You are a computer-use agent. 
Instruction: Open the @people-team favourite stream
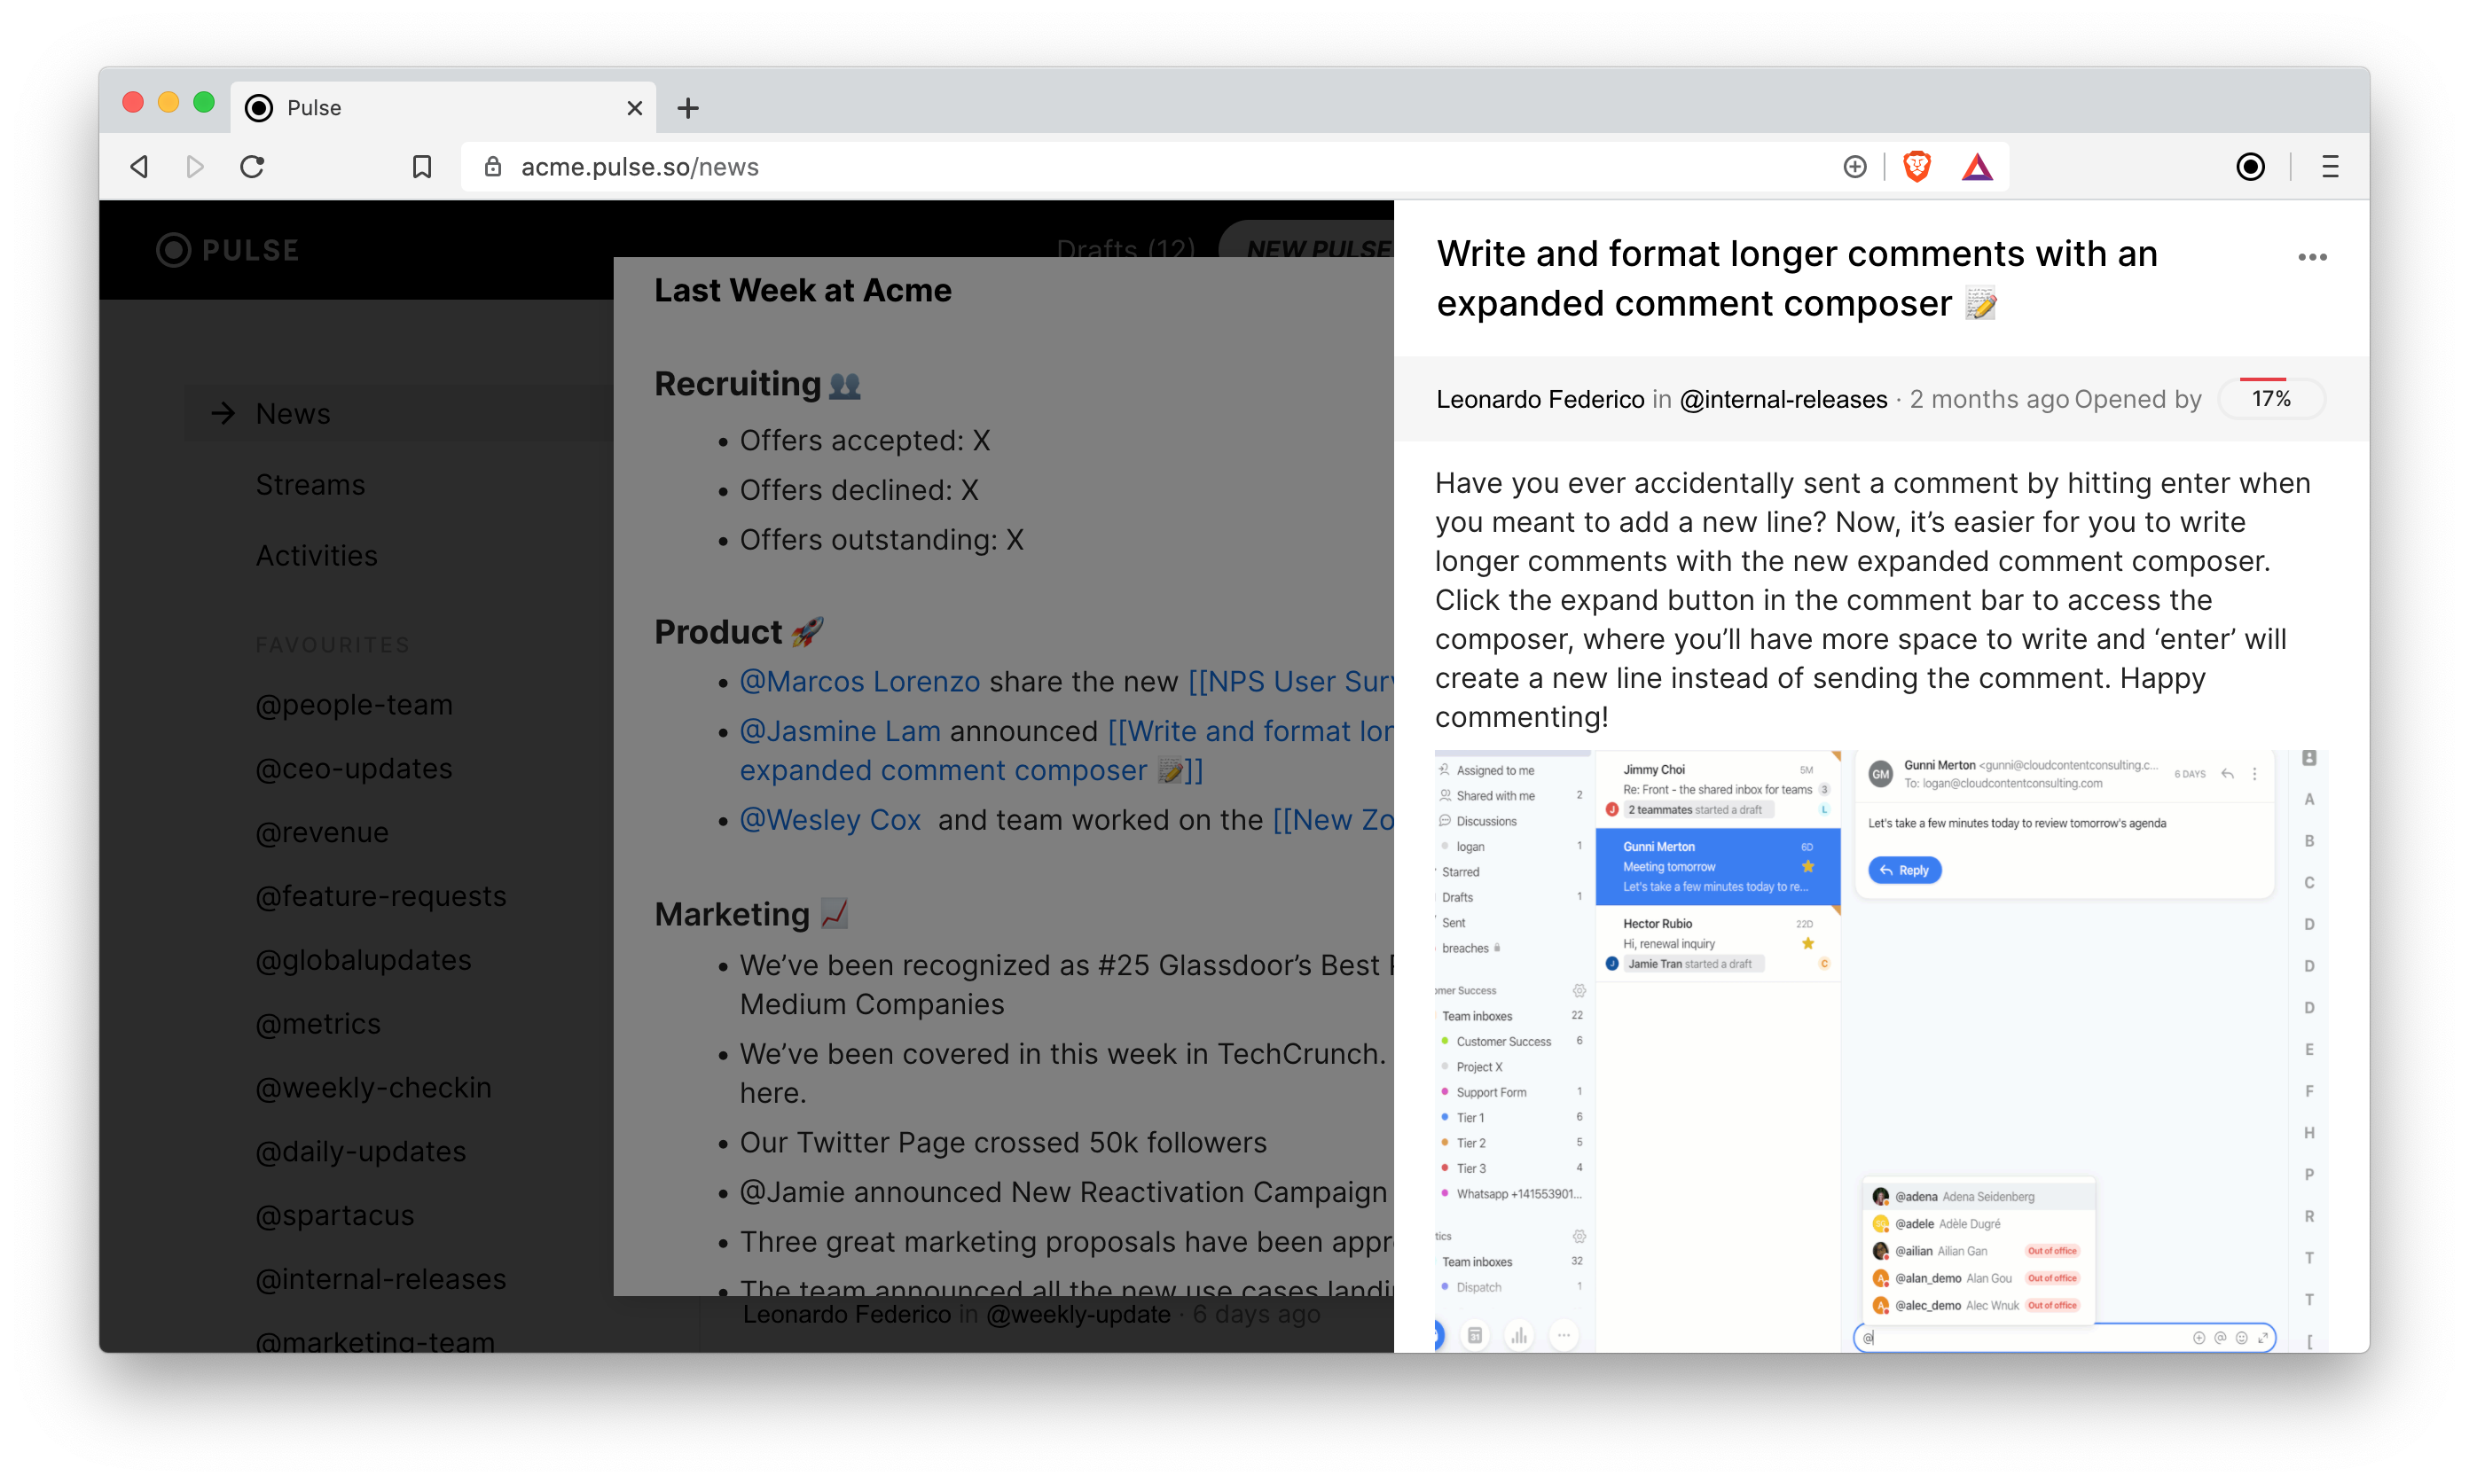tap(354, 704)
